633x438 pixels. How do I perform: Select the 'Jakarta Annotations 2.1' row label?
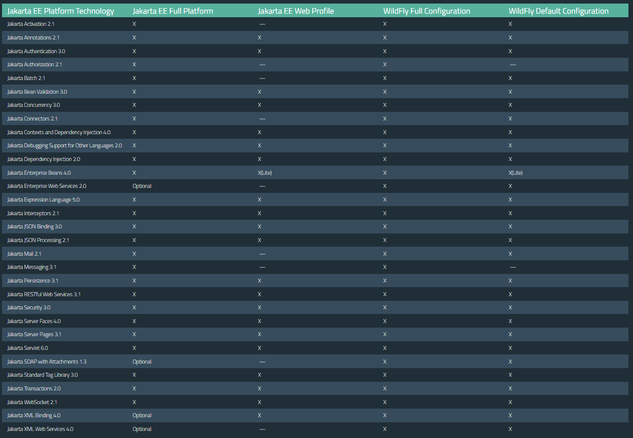click(x=33, y=37)
